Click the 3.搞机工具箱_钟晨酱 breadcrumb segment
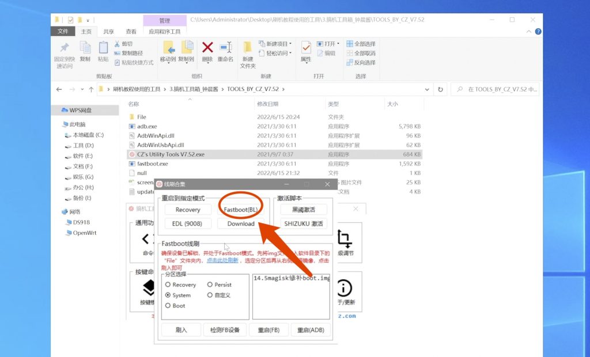 click(x=194, y=89)
